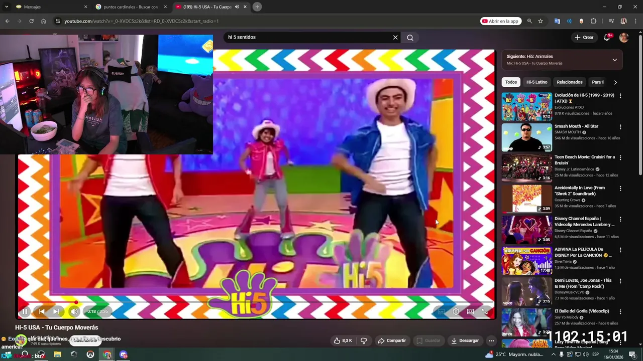Viewport: 643px width, 361px height.
Task: Like the video with thumbs up
Action: [343, 340]
